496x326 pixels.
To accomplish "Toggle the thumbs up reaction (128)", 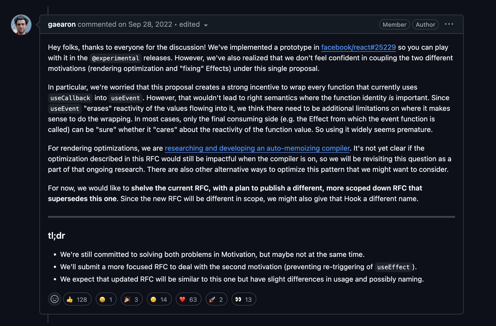I will [77, 299].
